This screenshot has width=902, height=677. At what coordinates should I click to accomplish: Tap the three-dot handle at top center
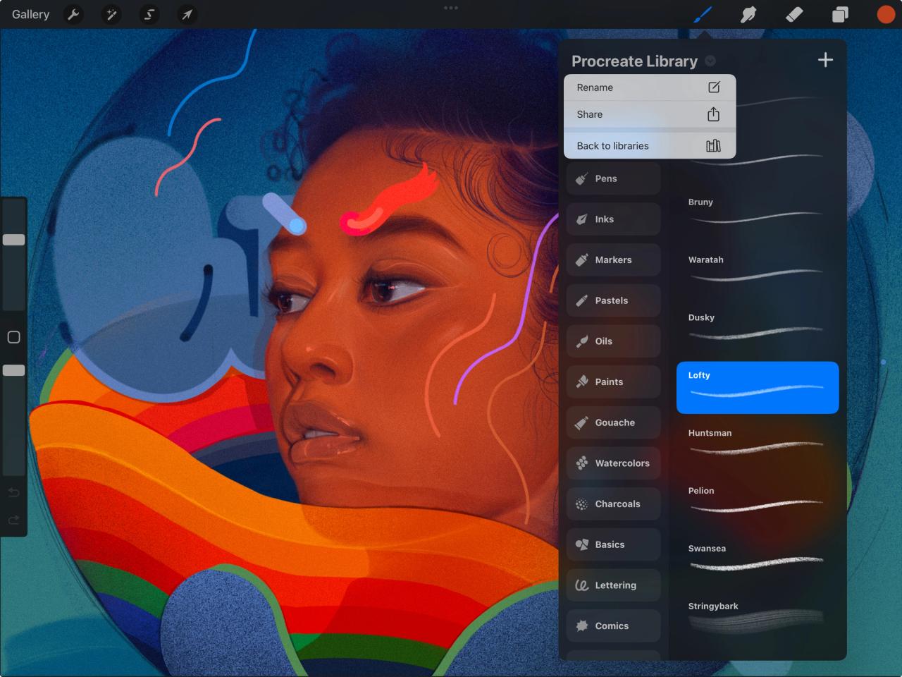tap(451, 8)
